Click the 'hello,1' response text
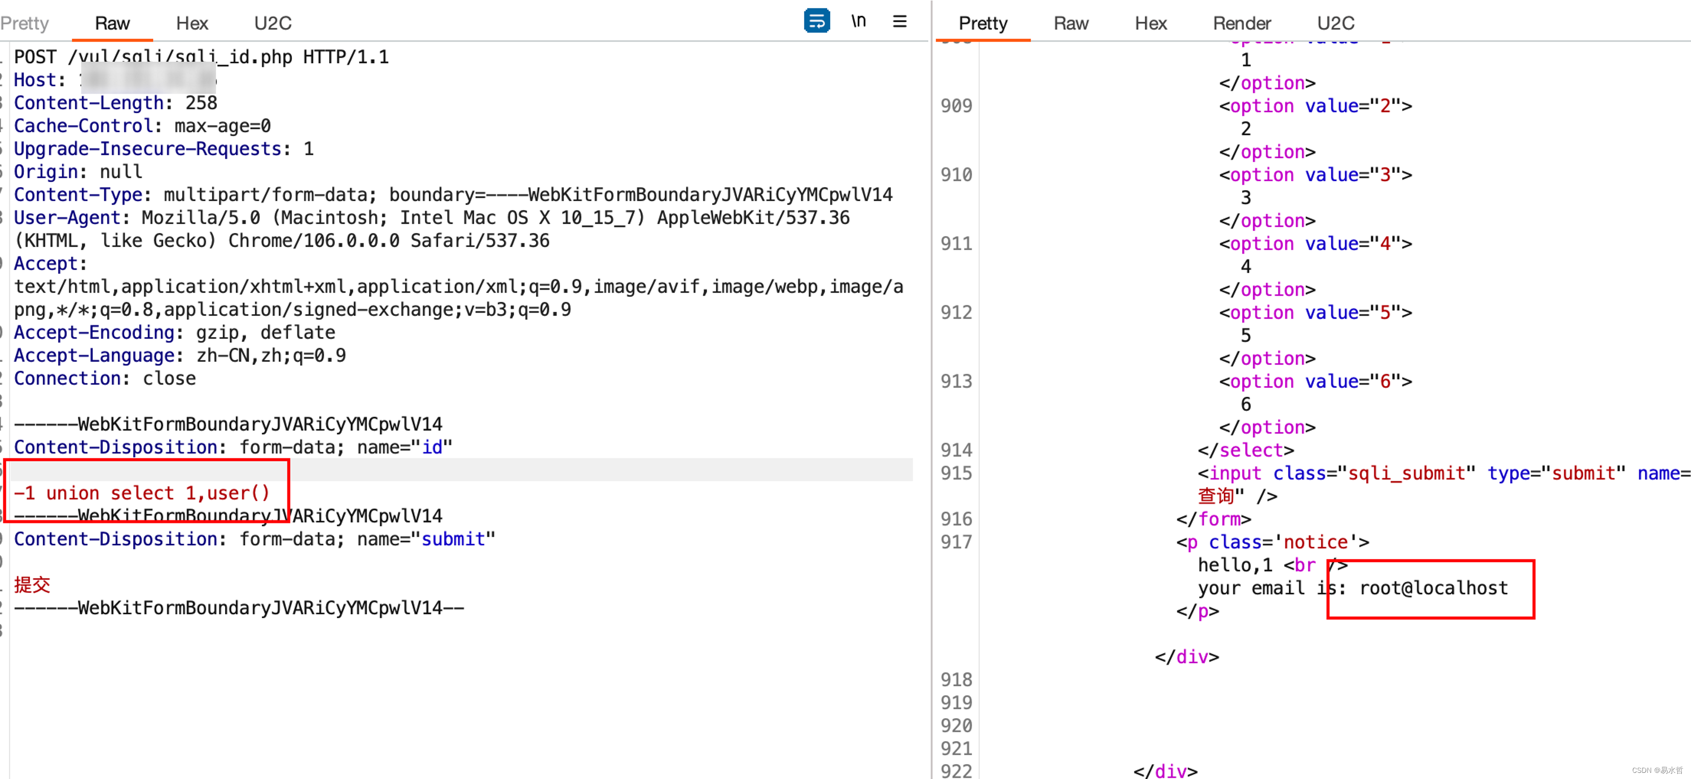 [1235, 565]
